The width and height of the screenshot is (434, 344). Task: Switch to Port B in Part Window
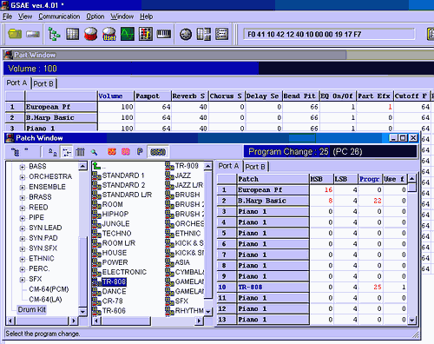[x=43, y=83]
